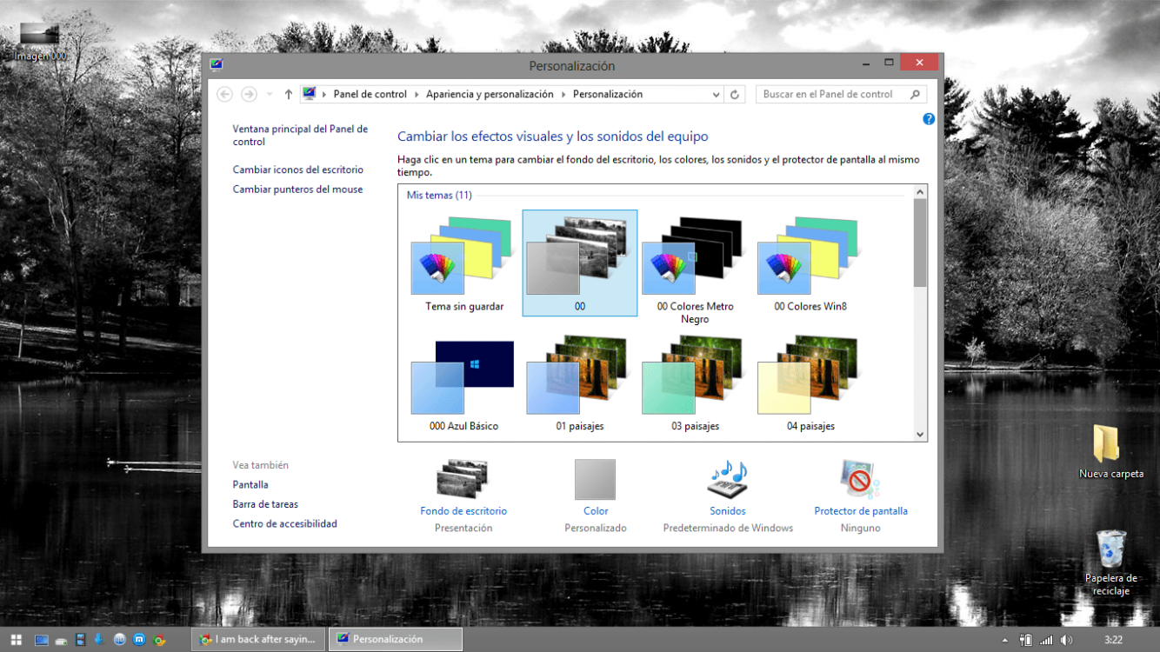The image size is (1160, 652).
Task: Open the Color swatch settings
Action: (x=595, y=480)
